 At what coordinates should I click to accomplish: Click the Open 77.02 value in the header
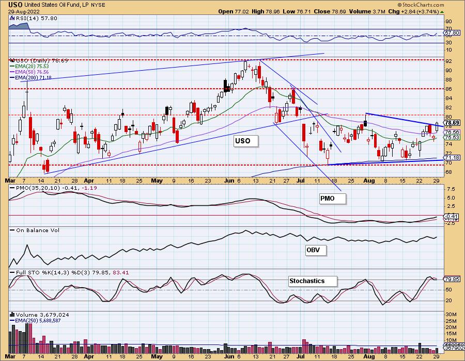pyautogui.click(x=234, y=11)
